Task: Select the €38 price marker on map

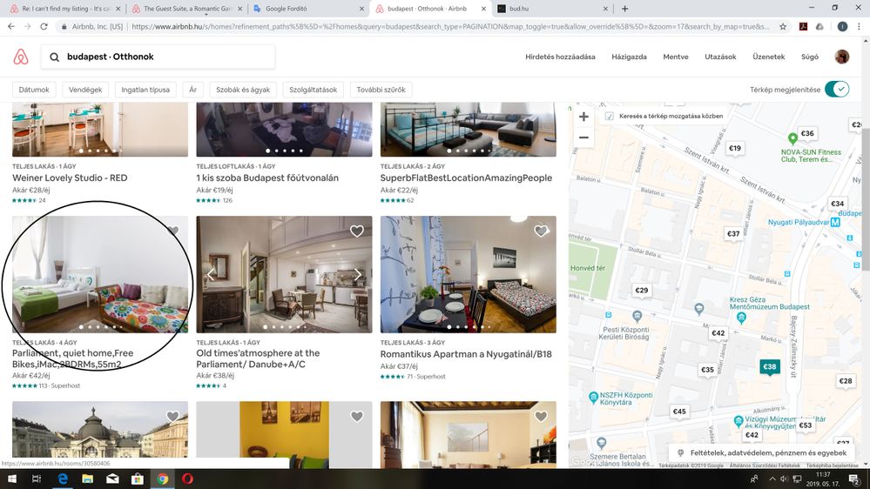Action: 769,367
